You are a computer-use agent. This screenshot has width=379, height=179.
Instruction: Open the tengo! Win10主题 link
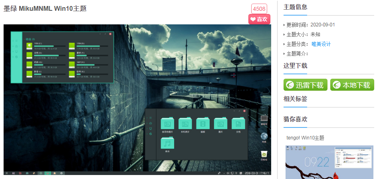pyautogui.click(x=306, y=138)
